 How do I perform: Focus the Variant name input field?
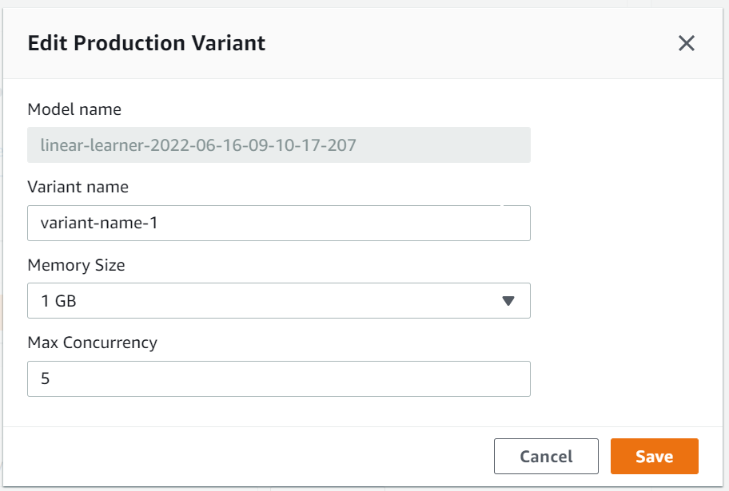278,223
